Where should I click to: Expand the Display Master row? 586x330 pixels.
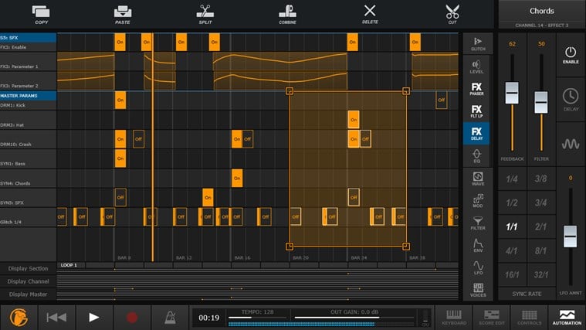pyautogui.click(x=28, y=294)
